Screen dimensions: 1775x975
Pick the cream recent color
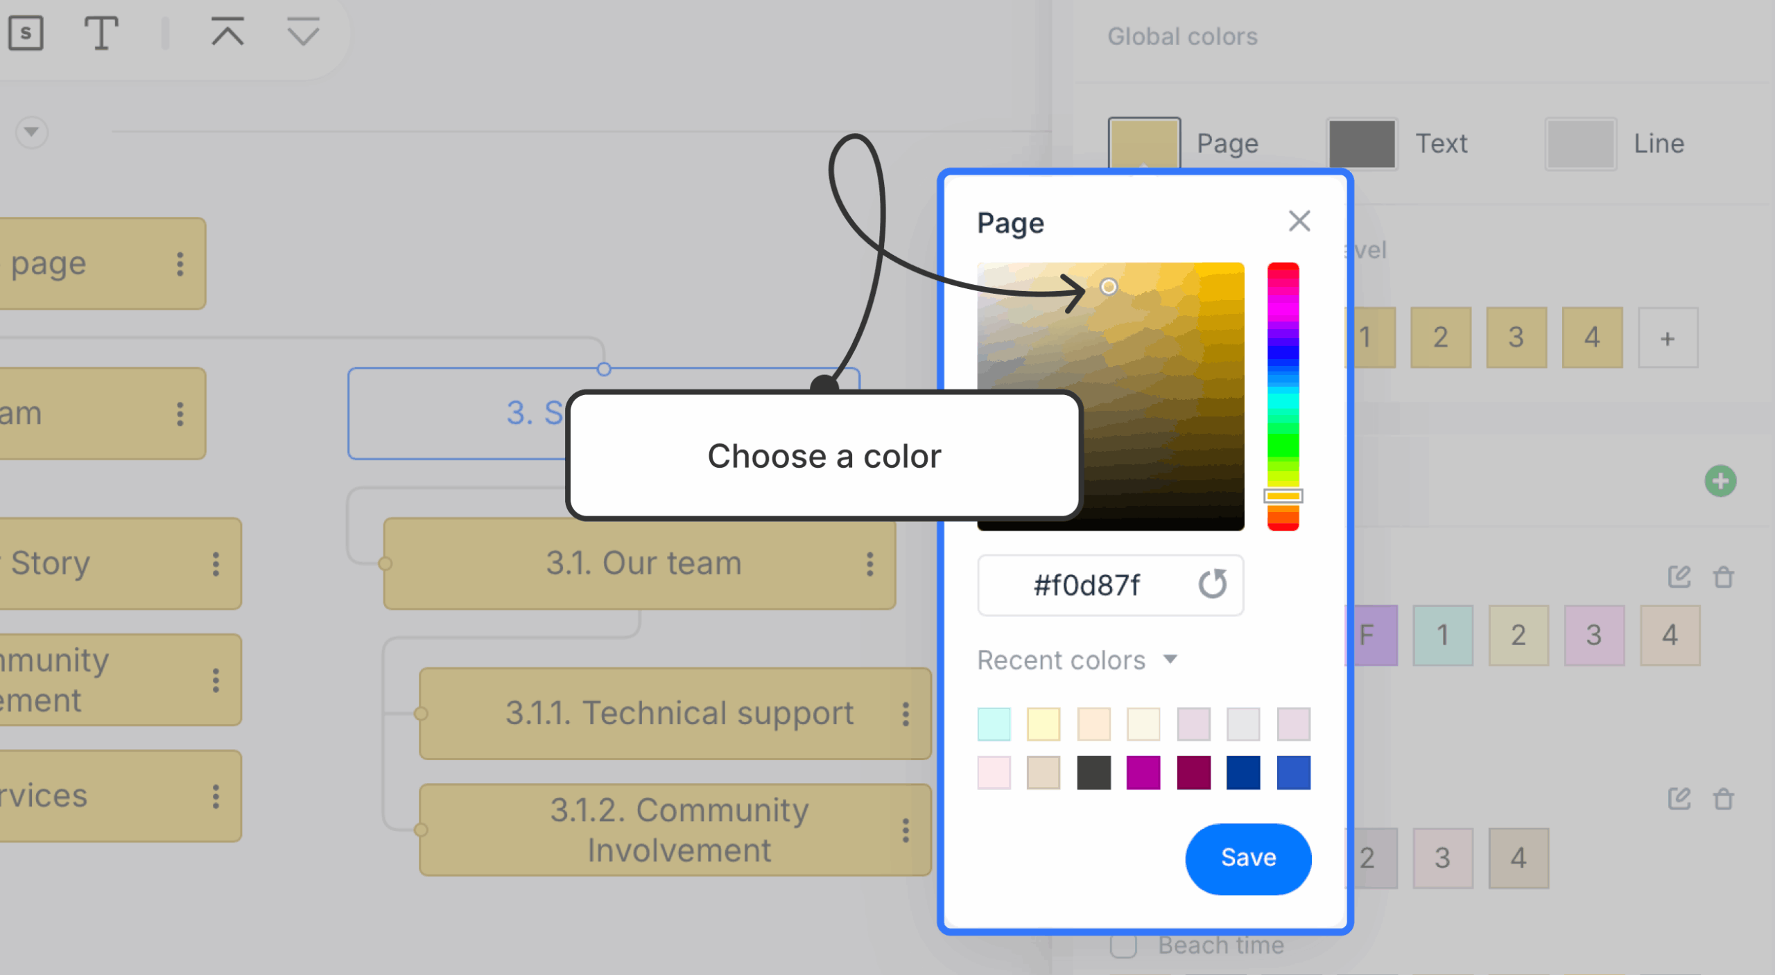coord(1143,724)
